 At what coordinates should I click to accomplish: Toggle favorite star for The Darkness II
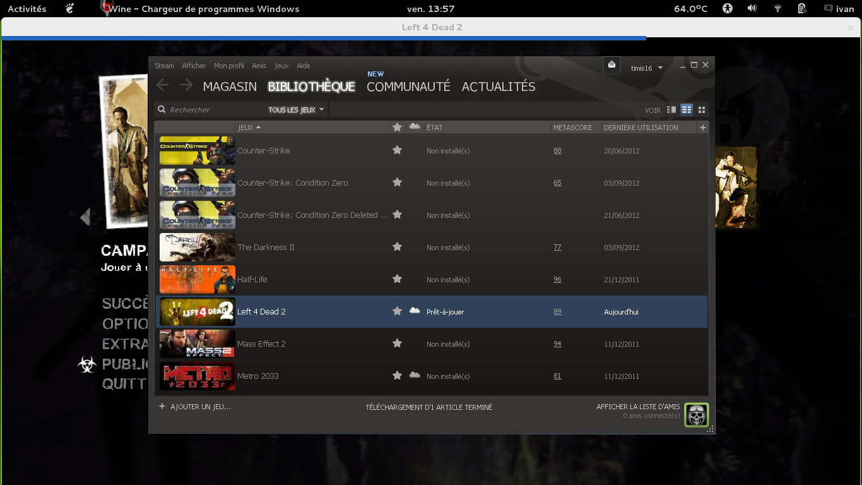(x=397, y=247)
